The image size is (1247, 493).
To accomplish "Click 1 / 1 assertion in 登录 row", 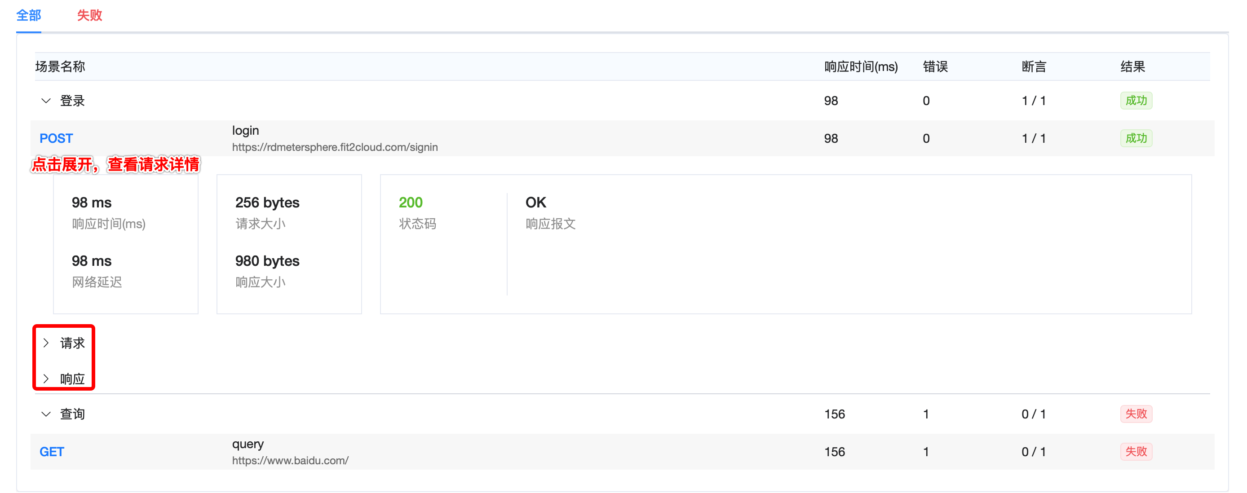I will pyautogui.click(x=1034, y=101).
